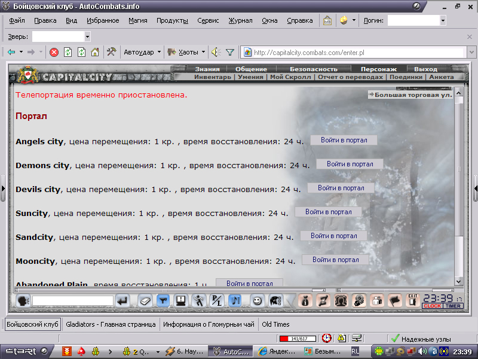Click the info figure icon in bottom panel
Image resolution: width=478 pixels, height=359 pixels.
pos(305,301)
